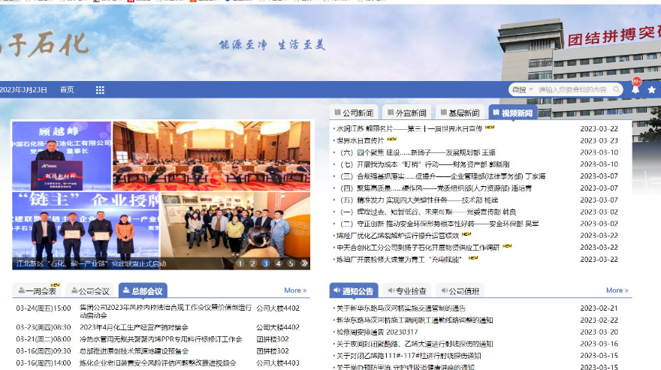661x370 pixels.
Task: Open notice 关于夜间封闭聚酯路、乙烯大道
Action: coord(415,344)
